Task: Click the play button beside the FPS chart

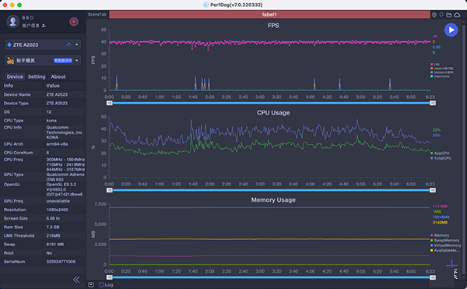Action: (x=451, y=30)
